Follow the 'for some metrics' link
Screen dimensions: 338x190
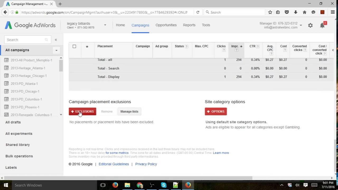click(117, 153)
